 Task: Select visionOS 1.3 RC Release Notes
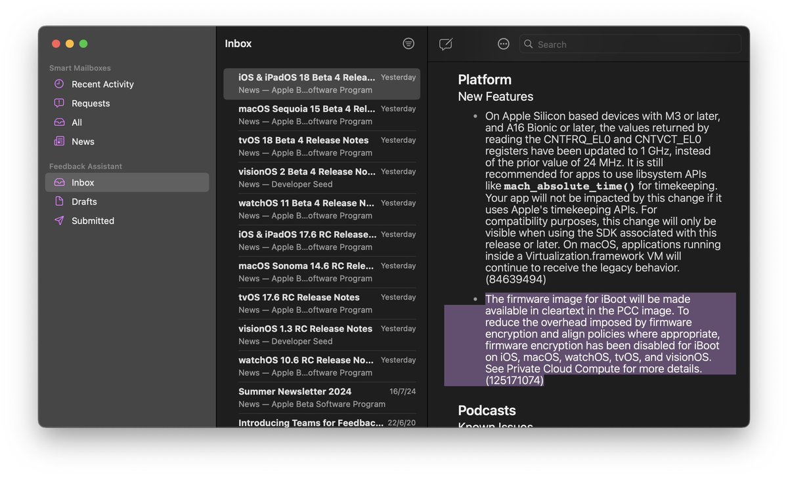pyautogui.click(x=322, y=335)
